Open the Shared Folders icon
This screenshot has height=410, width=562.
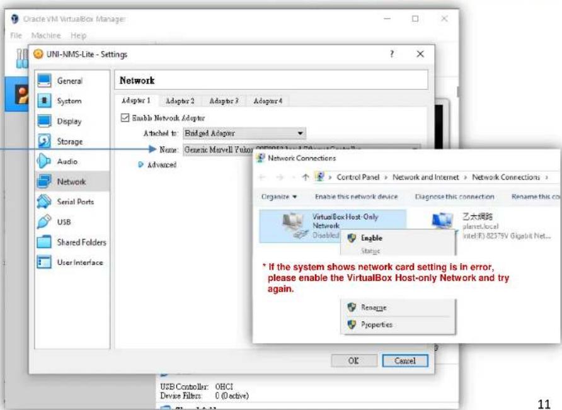44,242
